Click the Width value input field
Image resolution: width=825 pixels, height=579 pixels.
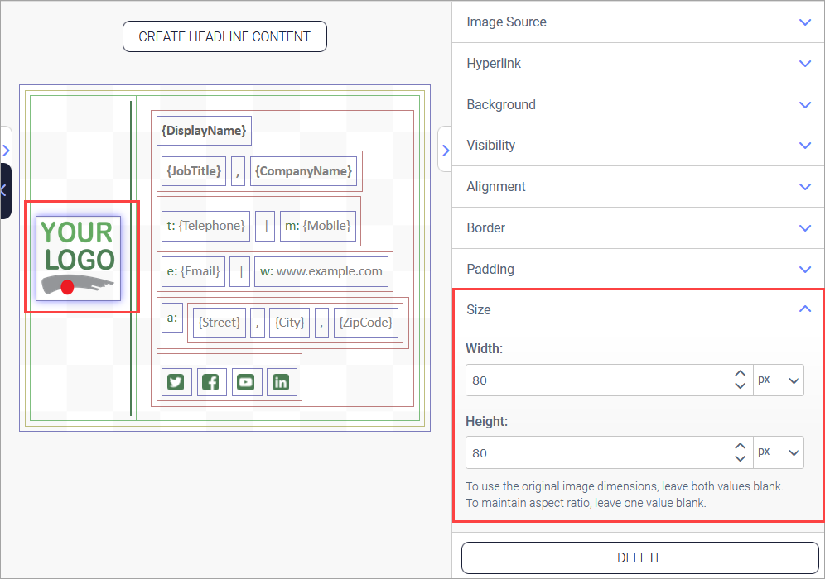tap(596, 380)
